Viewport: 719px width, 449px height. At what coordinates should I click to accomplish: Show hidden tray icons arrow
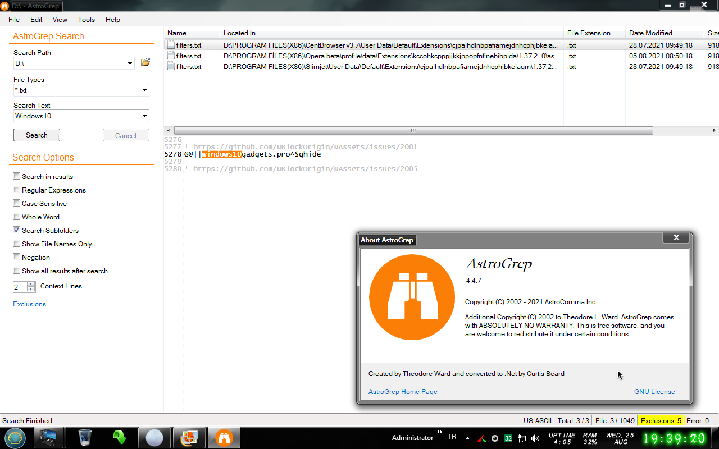point(467,438)
